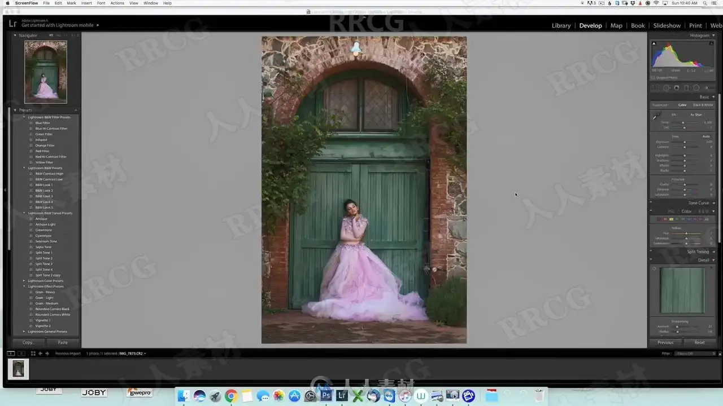Select Black & White treatment option
Viewport: 723px width, 406px height.
703,105
